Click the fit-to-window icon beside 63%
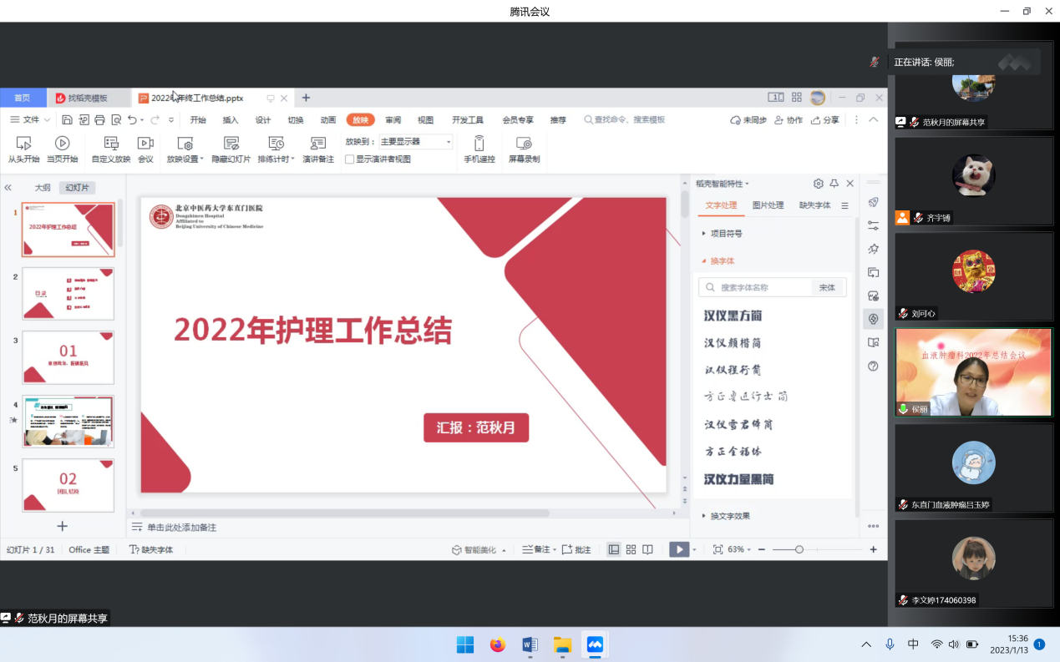This screenshot has width=1060, height=662. [718, 549]
